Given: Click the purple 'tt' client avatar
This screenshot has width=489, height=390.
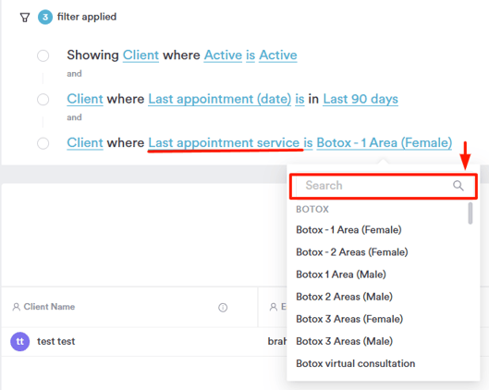Looking at the screenshot, I should [x=20, y=341].
